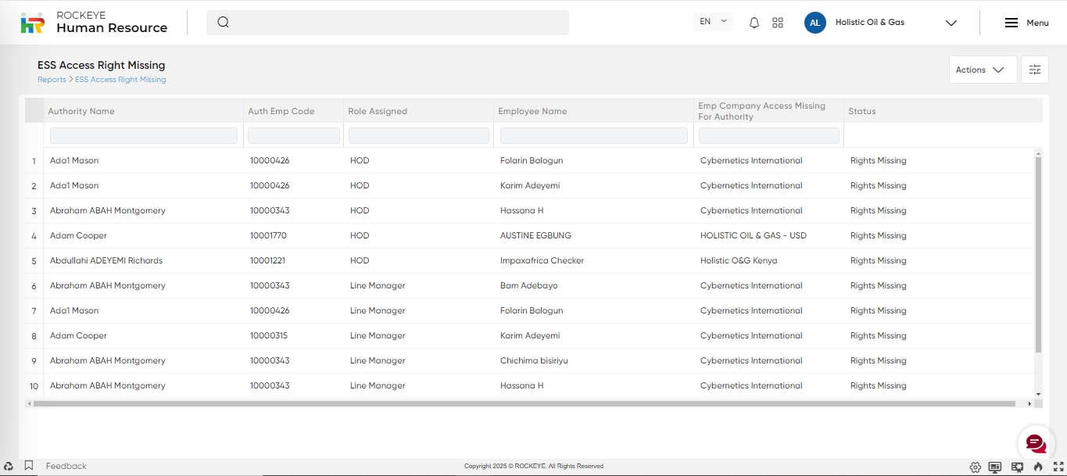Click Holistic O&G Kenya cell

739,260
